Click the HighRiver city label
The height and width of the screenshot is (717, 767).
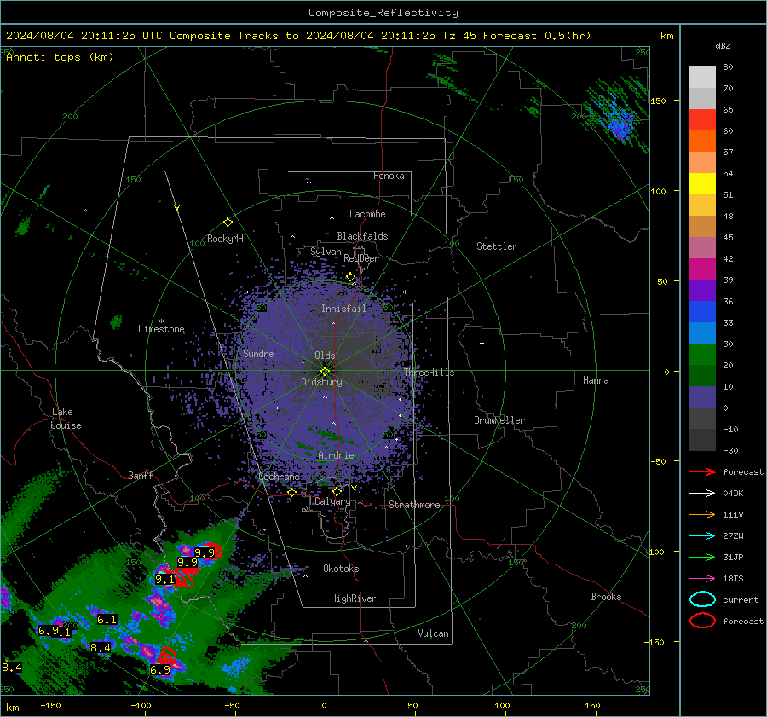pyautogui.click(x=353, y=598)
